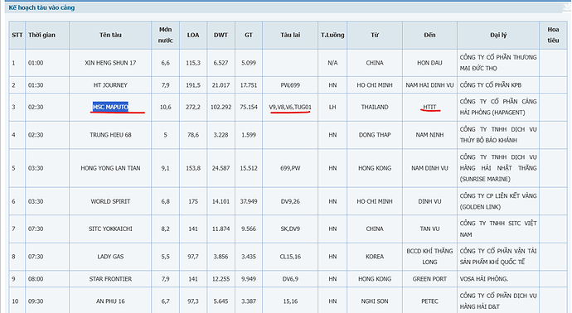The height and width of the screenshot is (313, 572).
Task: Click DWT value 102.292
Action: pos(221,107)
